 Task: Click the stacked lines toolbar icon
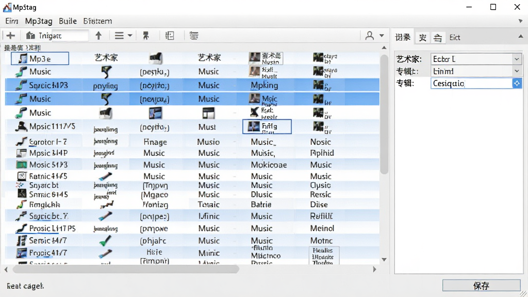[x=194, y=36]
